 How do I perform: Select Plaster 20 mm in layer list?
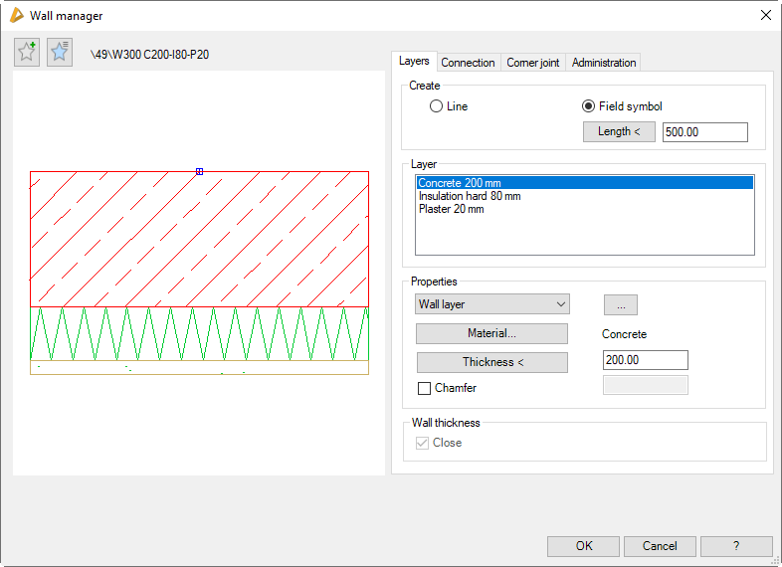451,209
